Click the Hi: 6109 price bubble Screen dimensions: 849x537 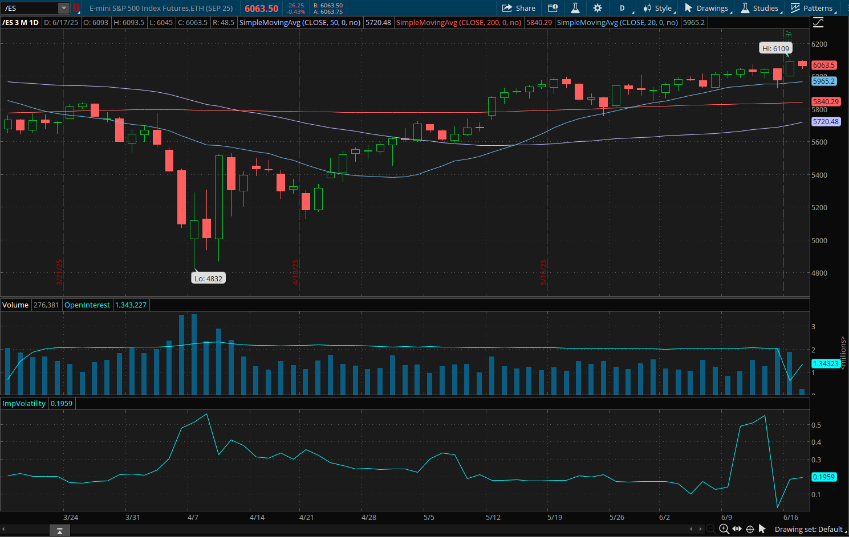775,48
